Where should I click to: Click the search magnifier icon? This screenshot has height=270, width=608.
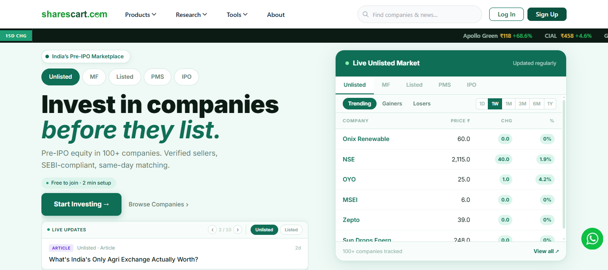coord(365,15)
